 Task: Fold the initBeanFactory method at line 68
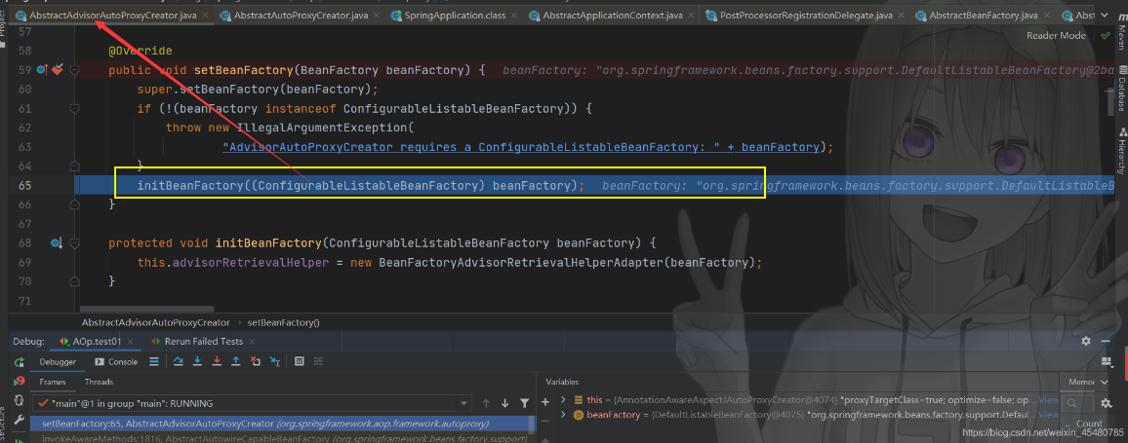pos(75,243)
